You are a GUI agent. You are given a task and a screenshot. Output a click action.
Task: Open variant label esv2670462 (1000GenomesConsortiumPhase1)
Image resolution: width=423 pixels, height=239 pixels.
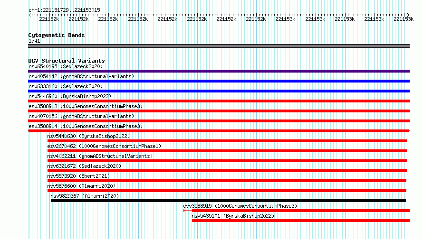[x=104, y=146]
